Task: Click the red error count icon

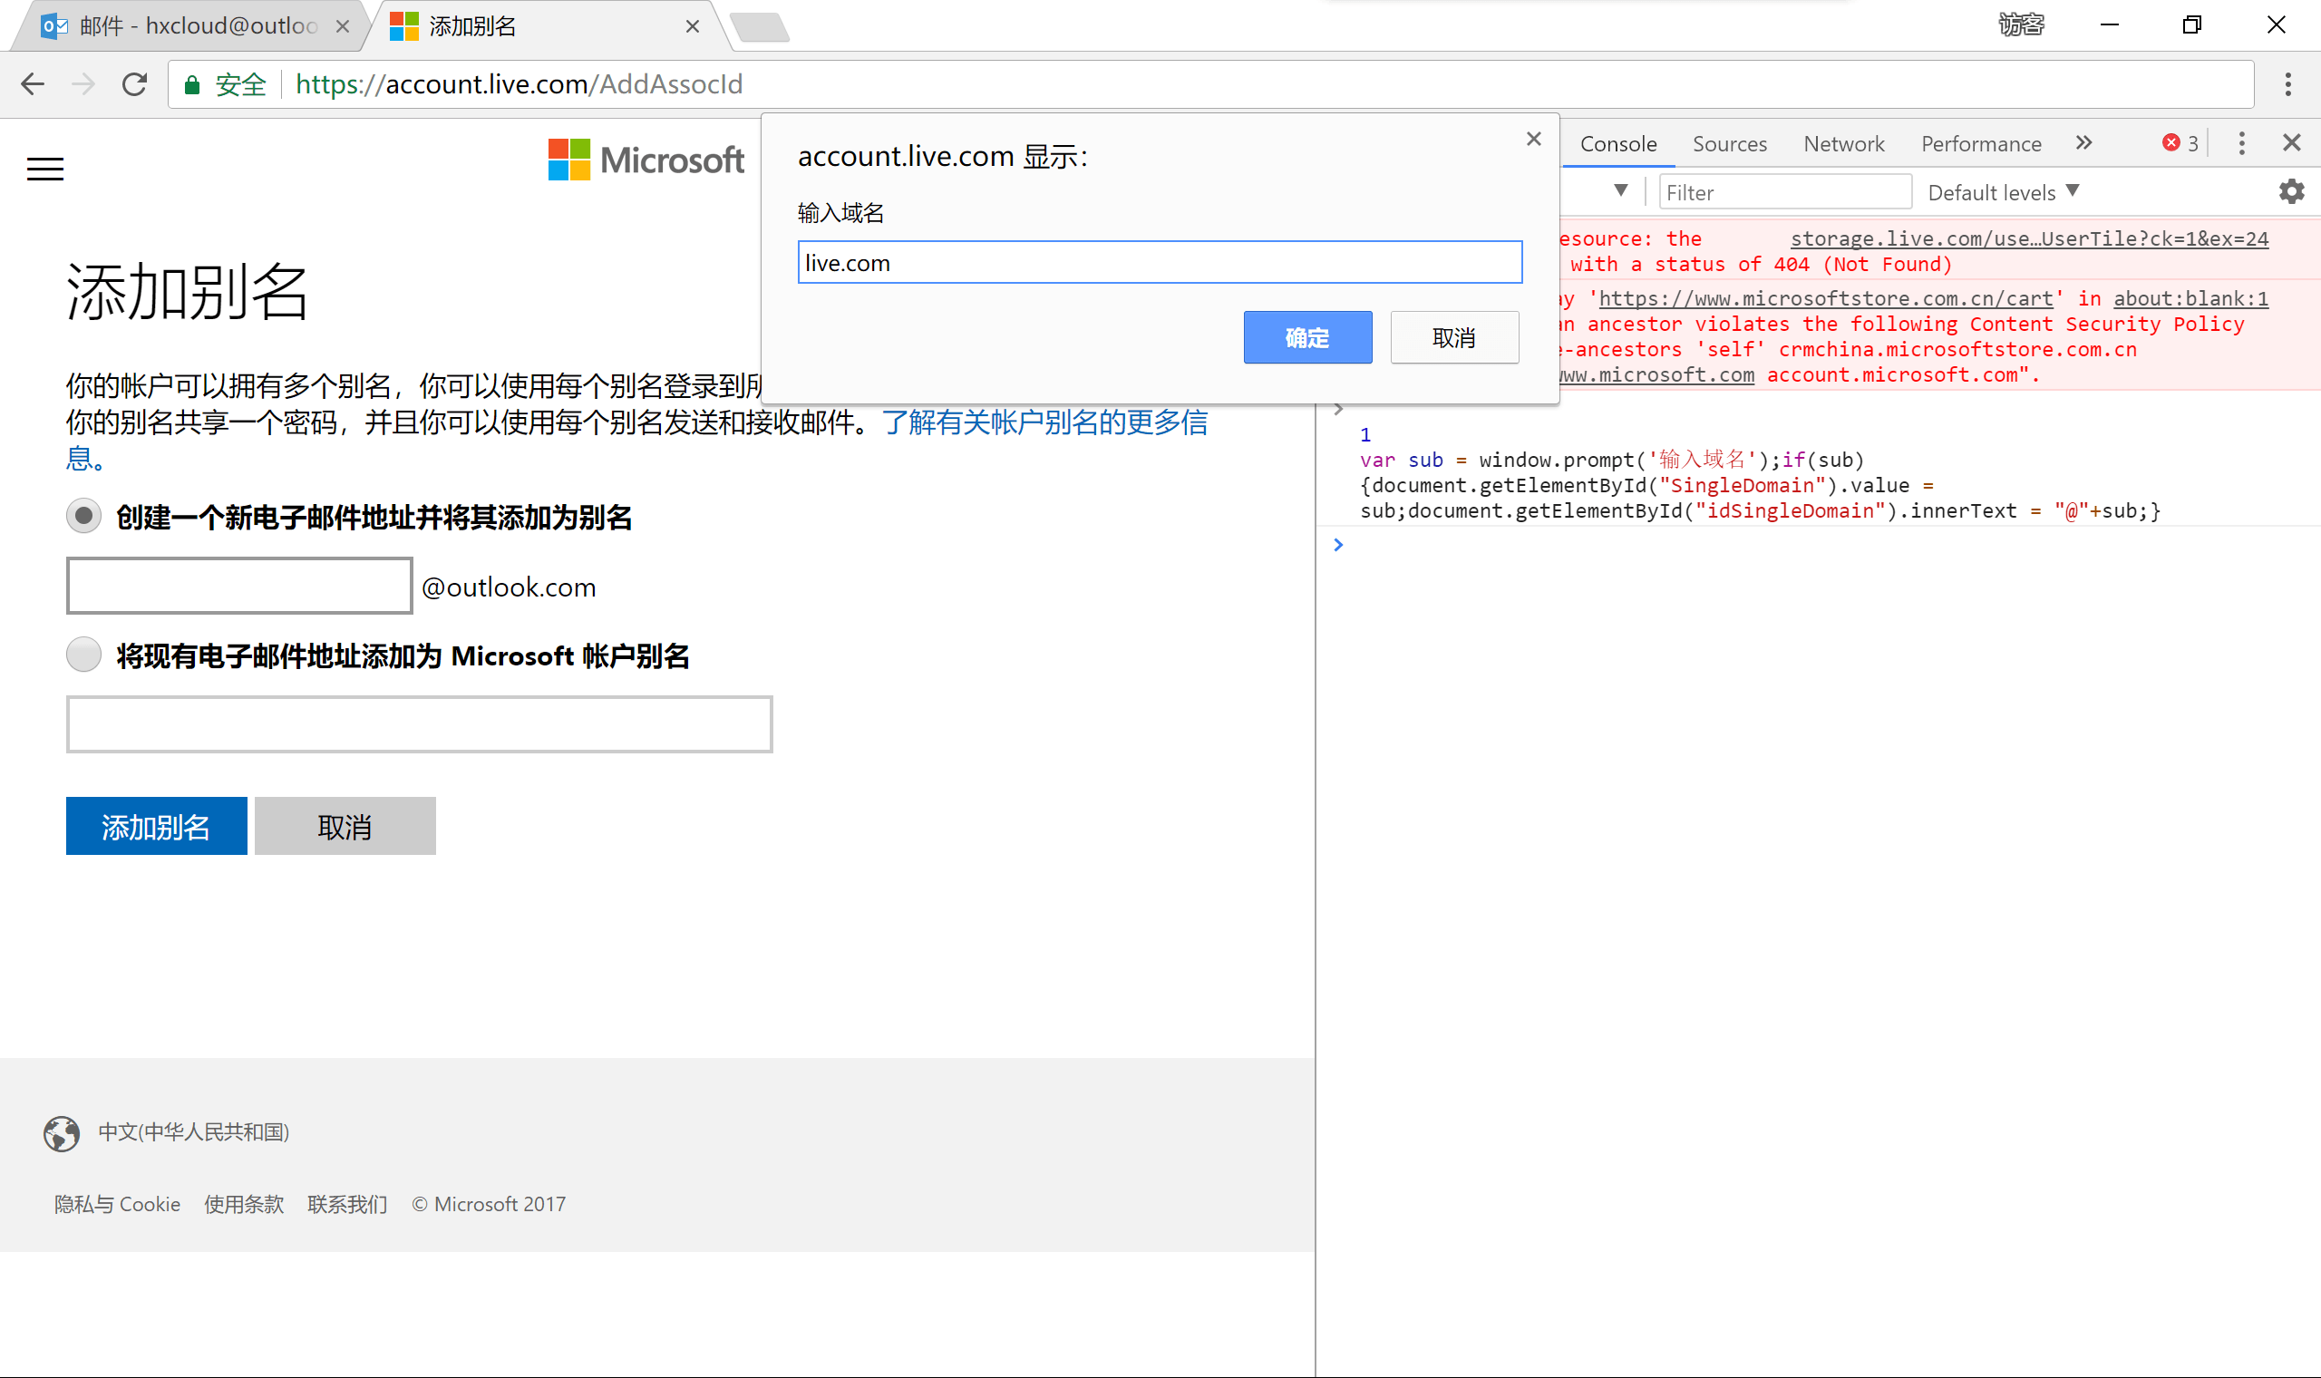Action: (x=2170, y=143)
